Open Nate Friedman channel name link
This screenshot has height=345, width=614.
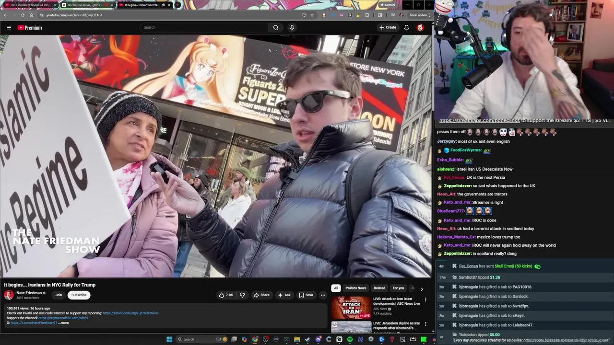click(x=29, y=293)
